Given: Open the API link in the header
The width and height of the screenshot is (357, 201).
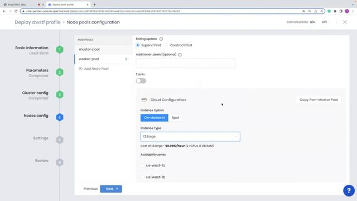Looking at the screenshot, I should pyautogui.click(x=324, y=22).
